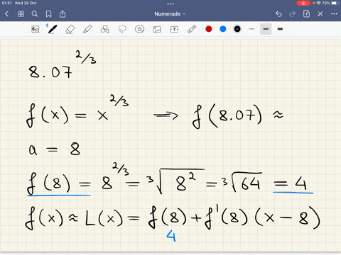Image resolution: width=341 pixels, height=255 pixels.
Task: Select the zoom window tool
Action: click(x=36, y=29)
